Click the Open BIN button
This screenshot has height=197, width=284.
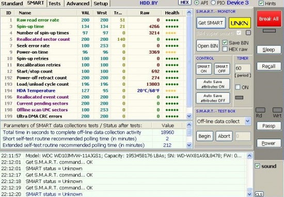point(208,46)
